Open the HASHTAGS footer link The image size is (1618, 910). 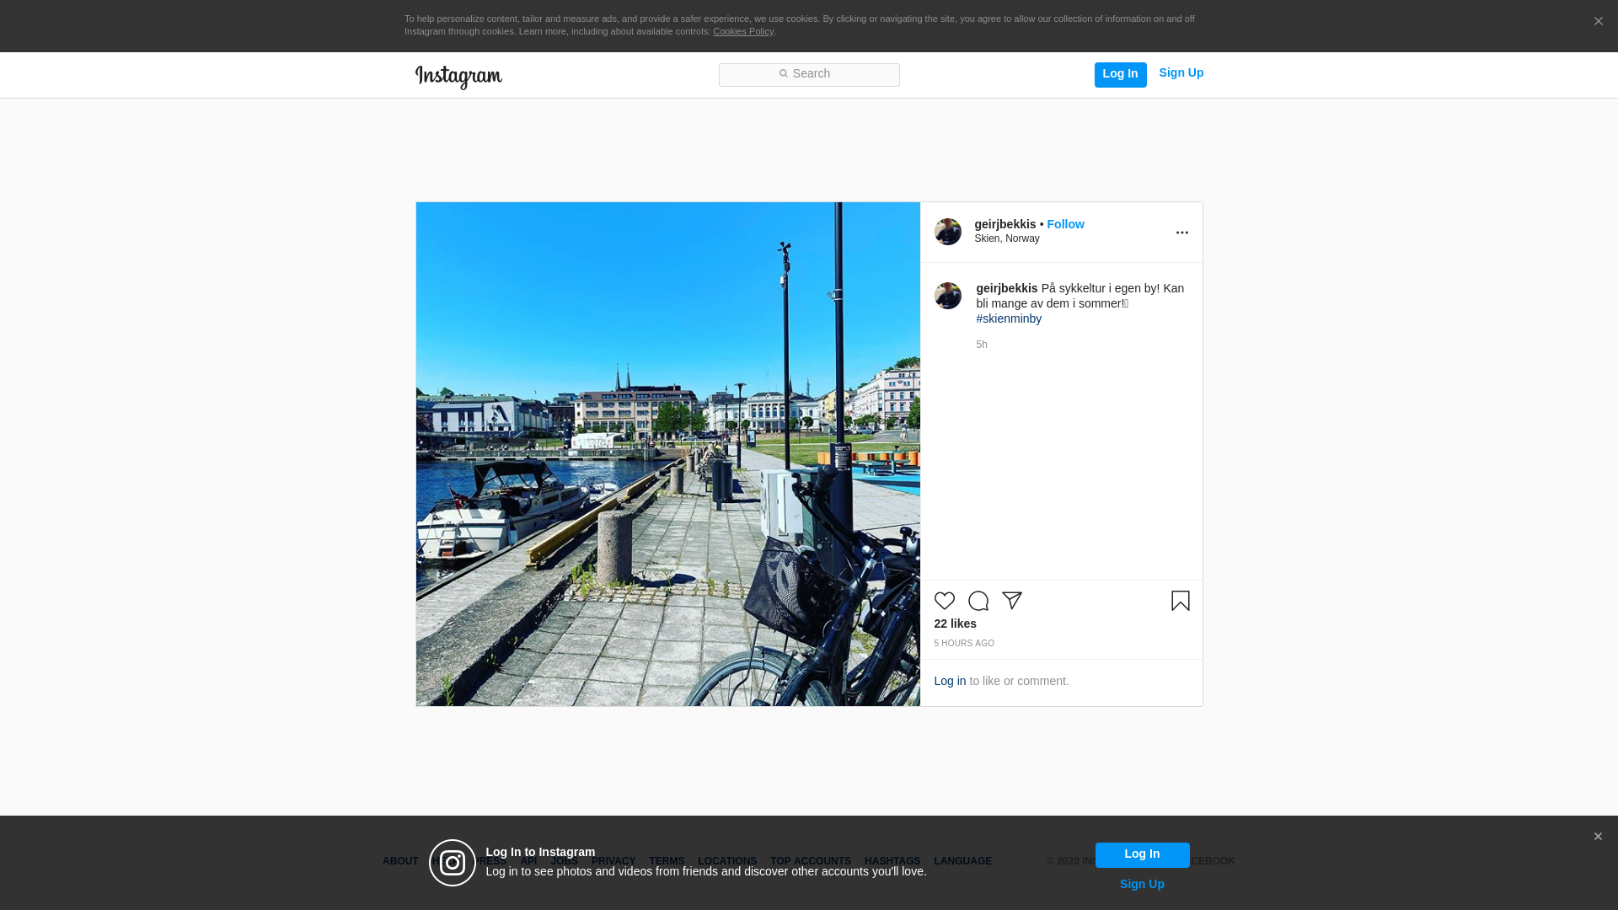892,861
